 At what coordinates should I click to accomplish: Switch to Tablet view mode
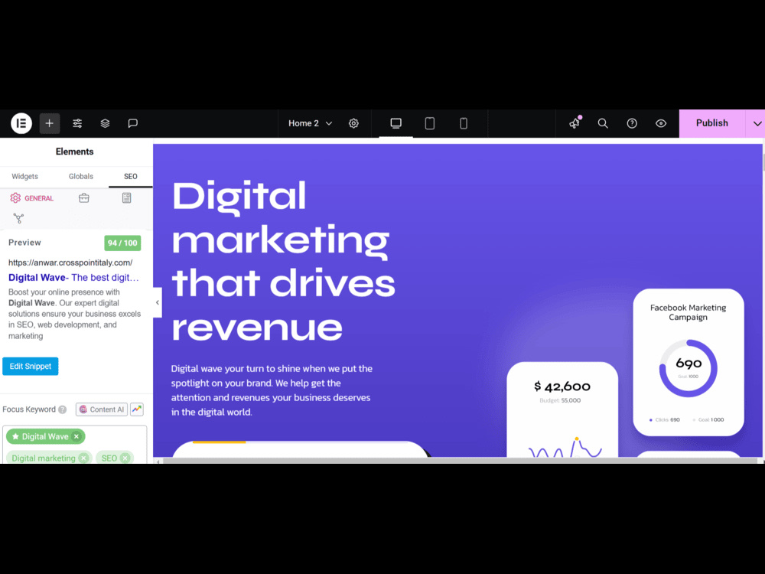(x=430, y=123)
